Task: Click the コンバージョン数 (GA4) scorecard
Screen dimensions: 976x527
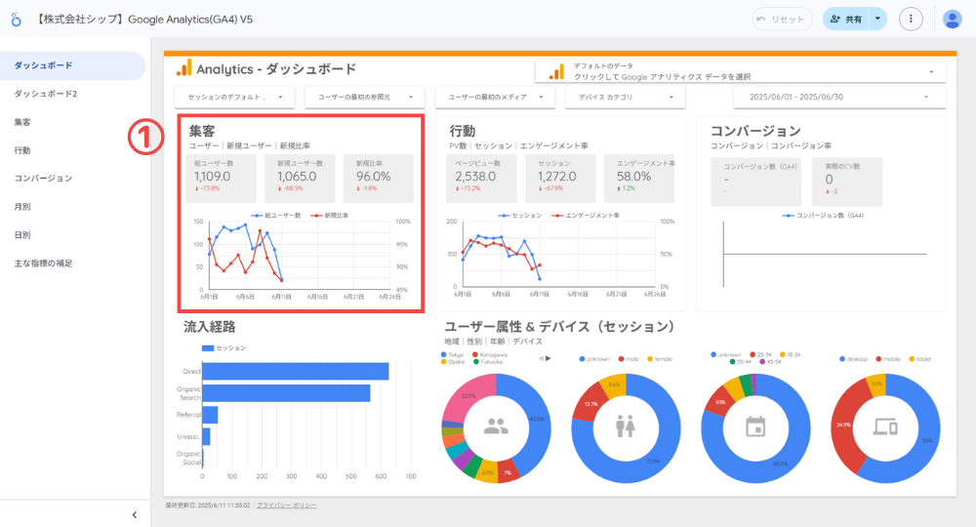Action: tap(755, 182)
